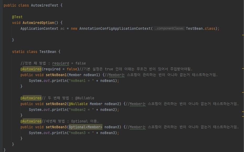This screenshot has width=244, height=152.
Task: Select the variable name ac
Action: pyautogui.click(x=63, y=28)
